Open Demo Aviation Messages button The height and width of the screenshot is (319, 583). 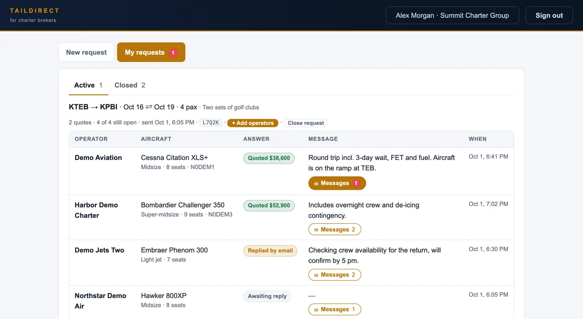(337, 183)
